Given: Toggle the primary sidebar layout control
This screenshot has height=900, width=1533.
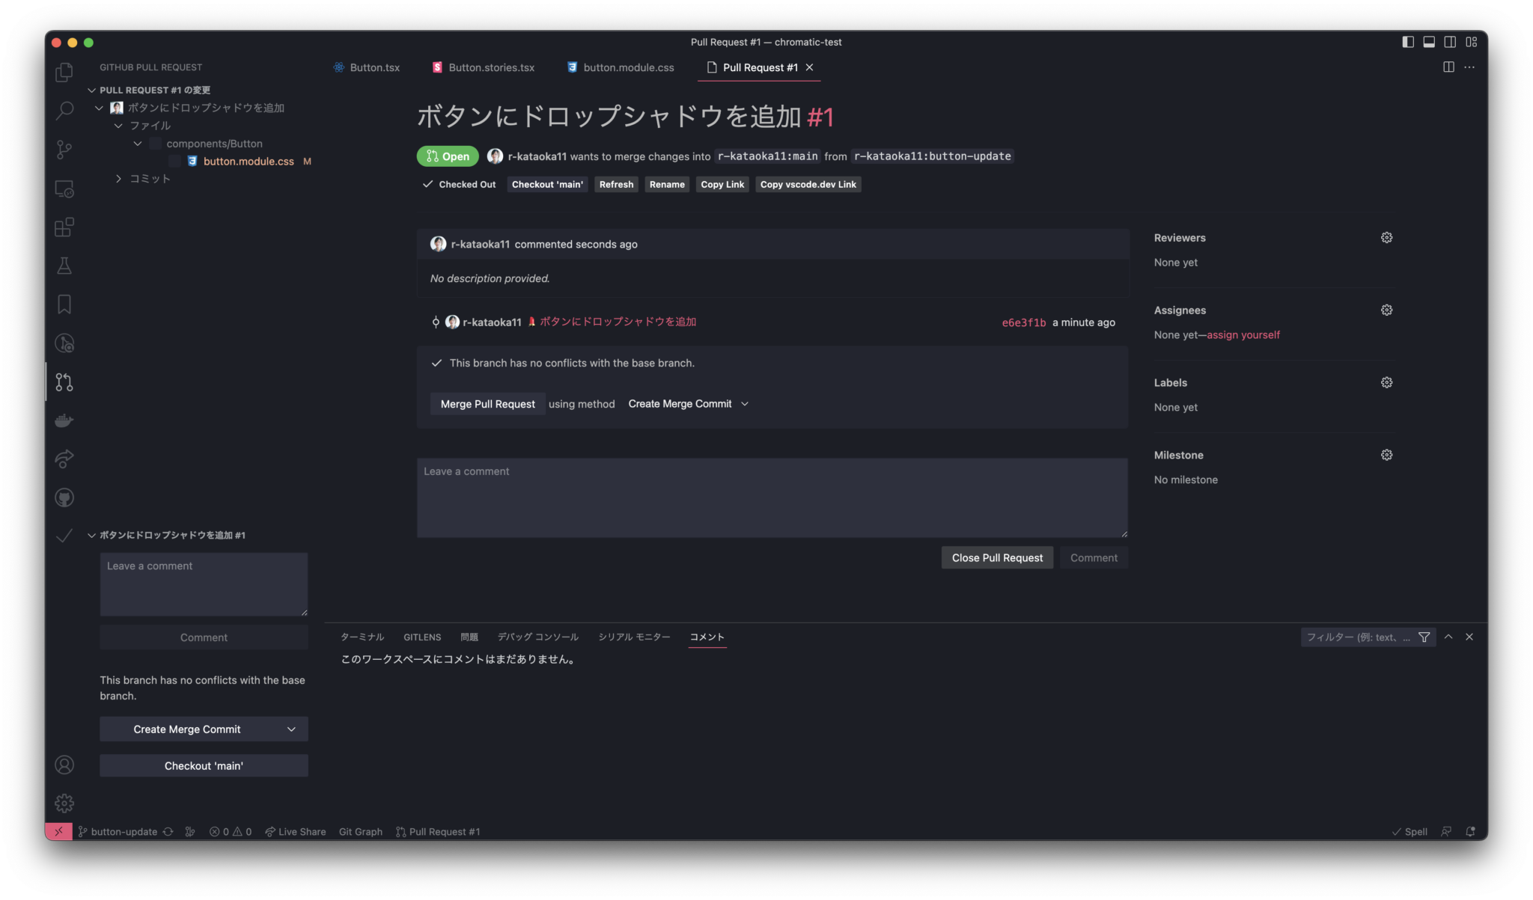Looking at the screenshot, I should 1406,42.
